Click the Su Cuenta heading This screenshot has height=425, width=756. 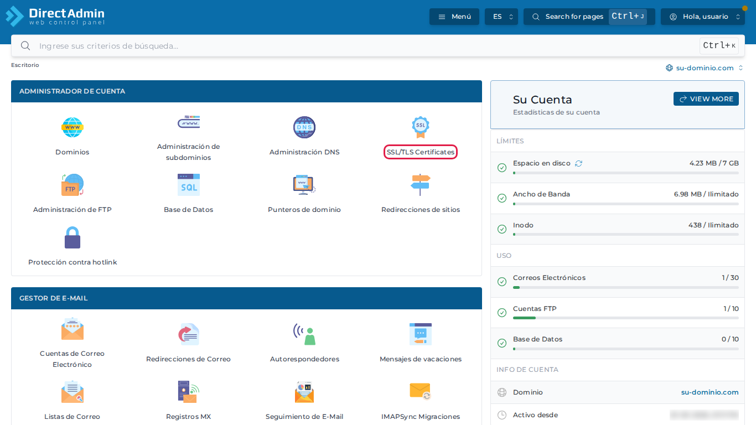click(542, 100)
